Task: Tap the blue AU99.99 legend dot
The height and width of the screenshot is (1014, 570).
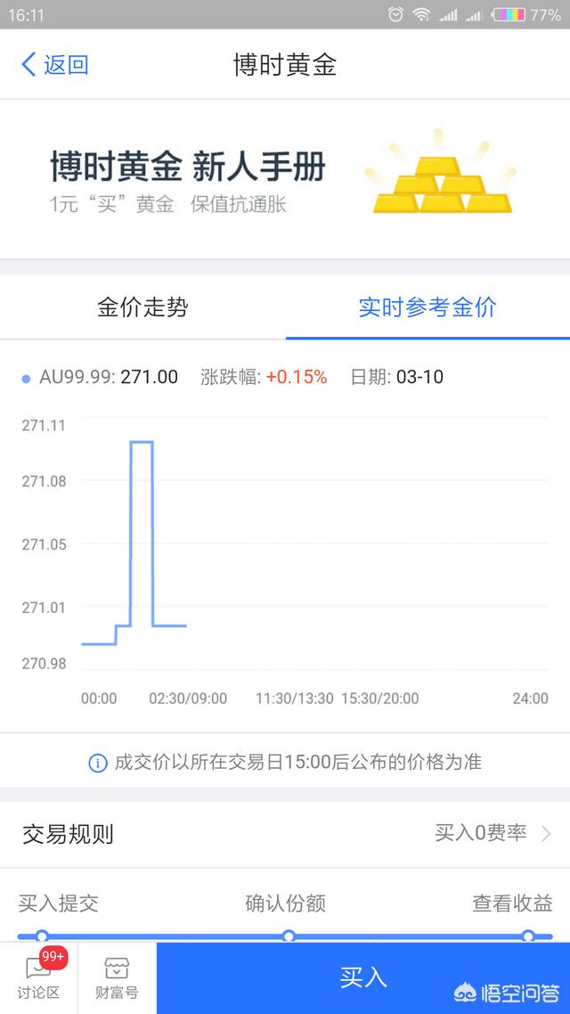Action: coord(26,379)
